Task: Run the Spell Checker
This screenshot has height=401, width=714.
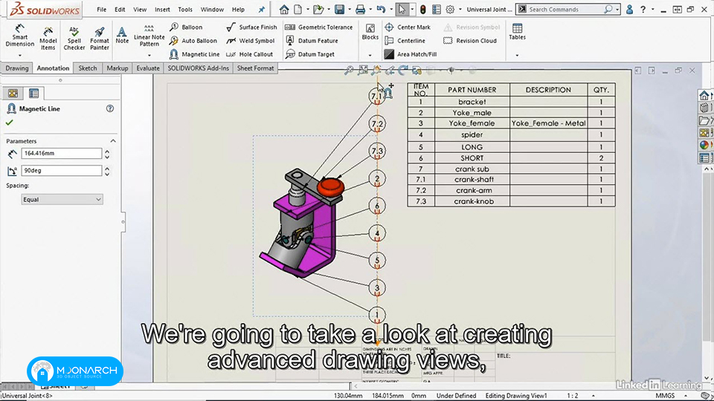Action: coord(74,38)
